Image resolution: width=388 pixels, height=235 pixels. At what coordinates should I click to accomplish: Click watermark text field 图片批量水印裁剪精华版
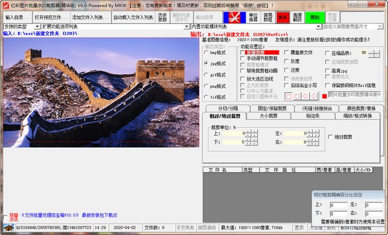click(x=354, y=94)
